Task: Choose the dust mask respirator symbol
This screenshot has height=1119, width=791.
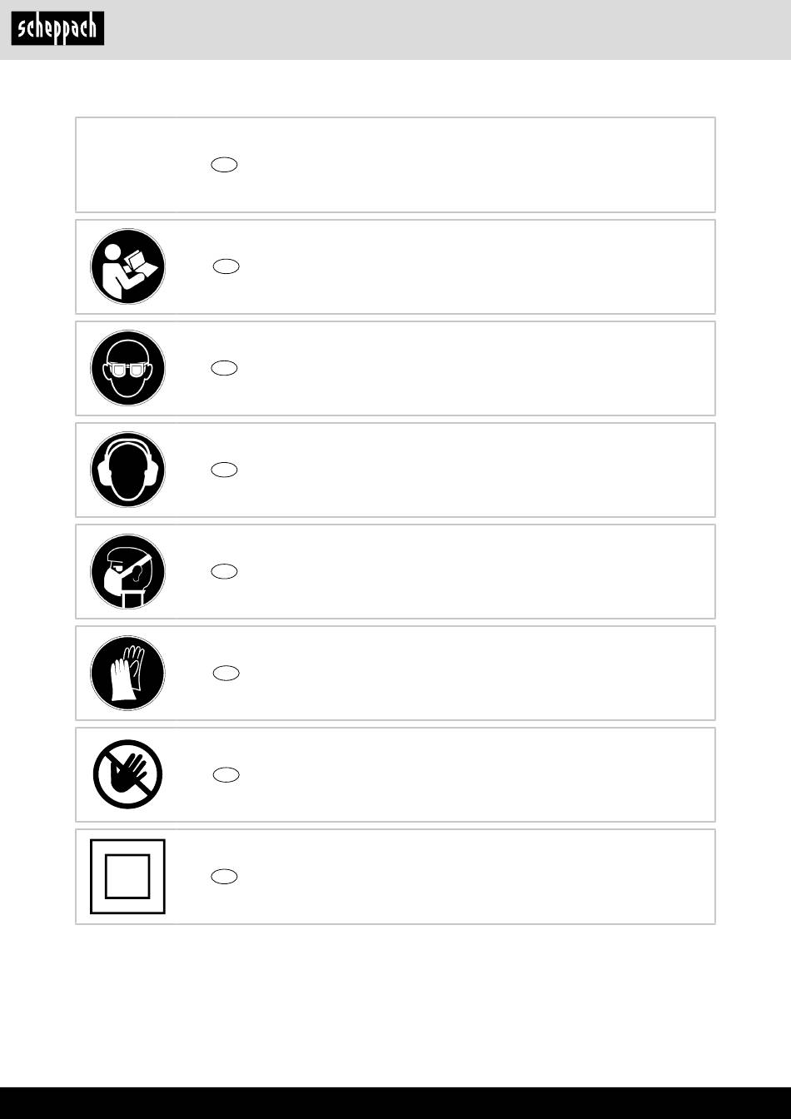Action: tap(127, 571)
